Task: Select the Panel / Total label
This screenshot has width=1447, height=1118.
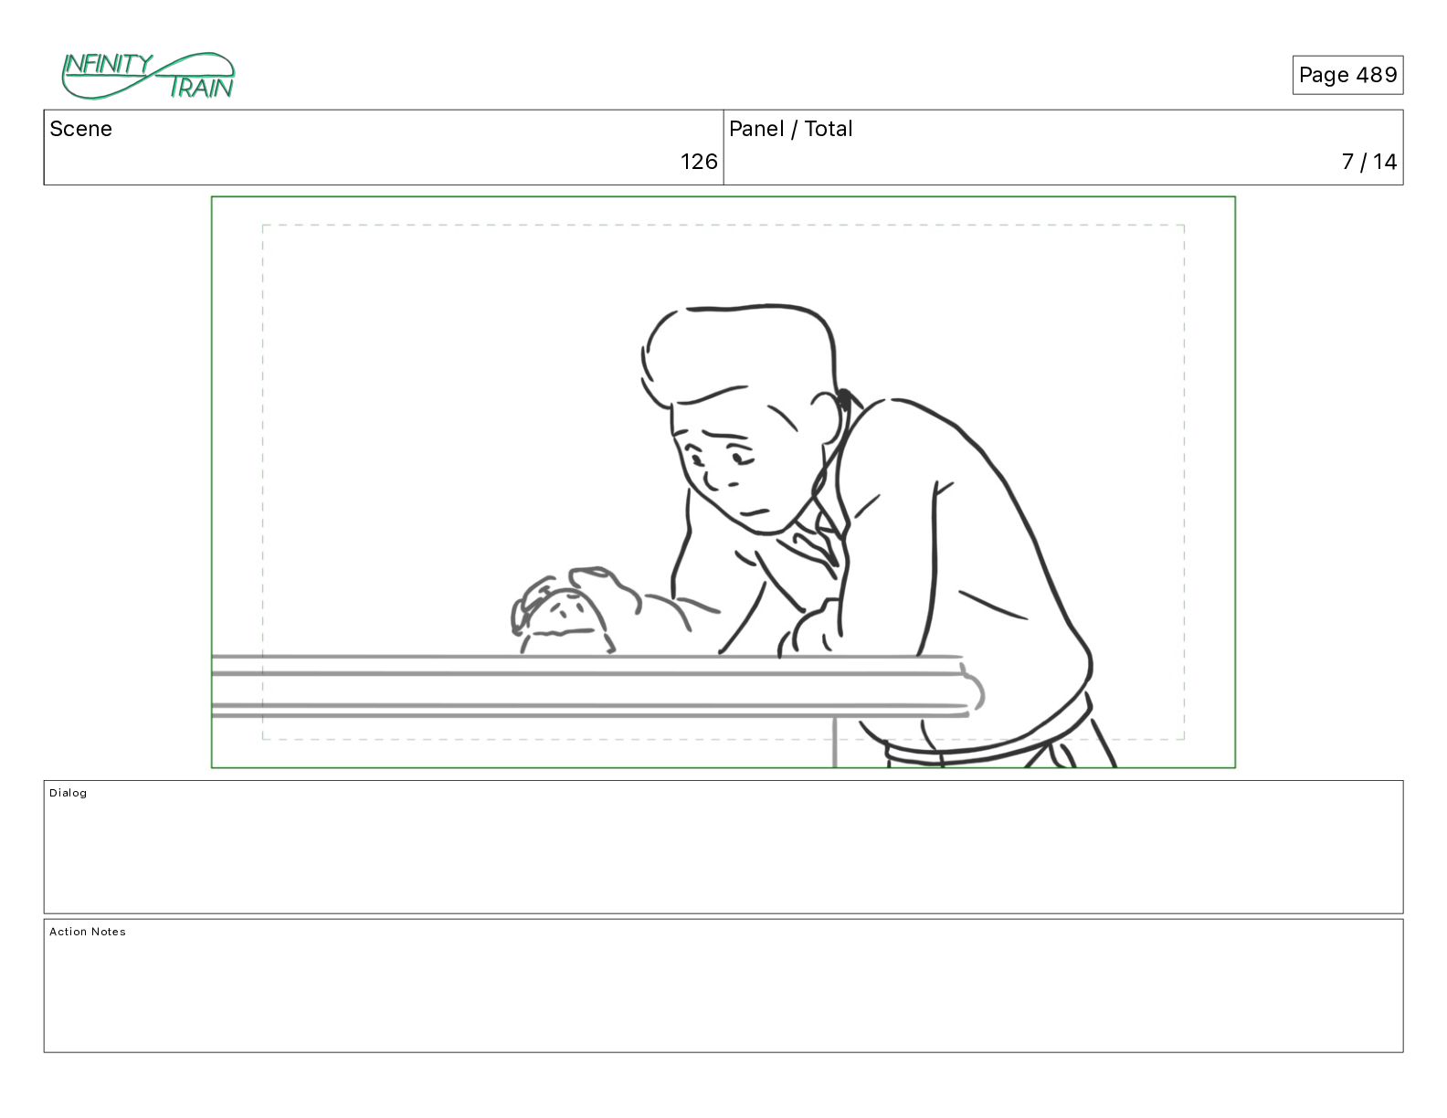Action: tap(791, 129)
